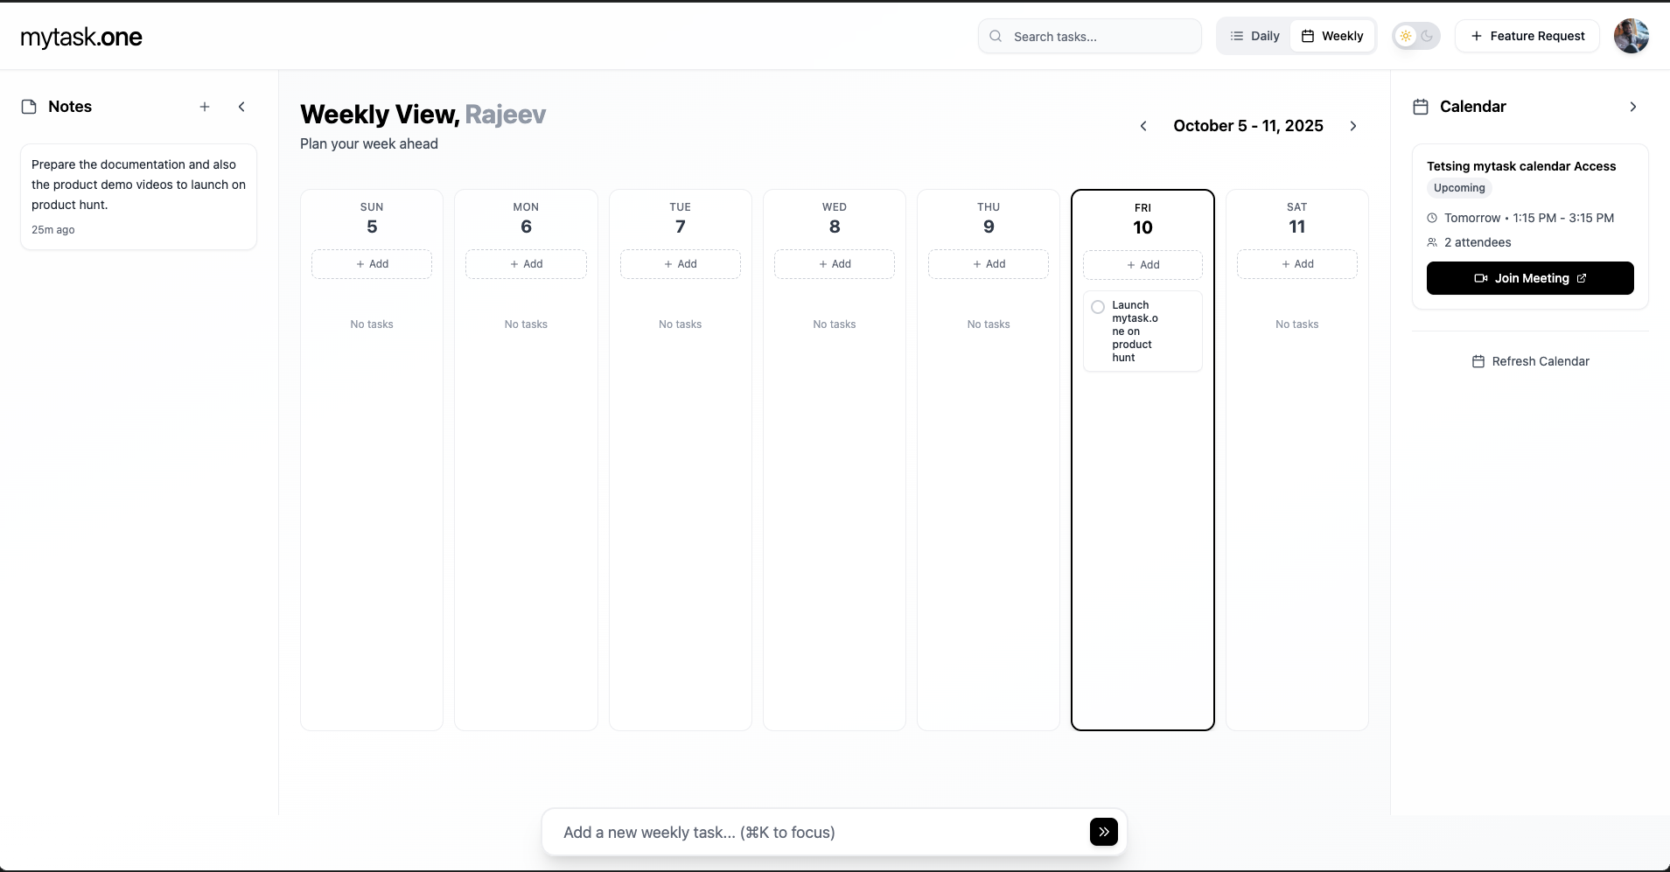Refresh the calendar
The width and height of the screenshot is (1670, 872).
(1530, 361)
